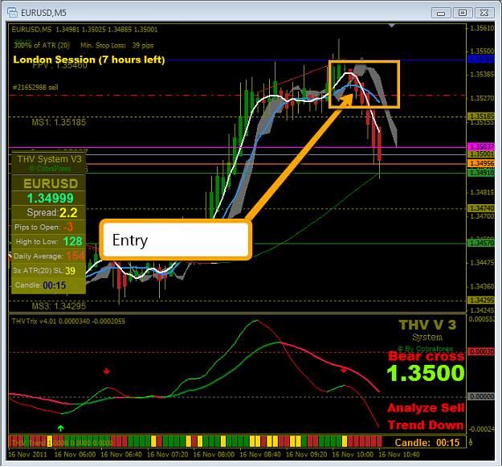Click the red 0.00030 Trix level tag

tap(481, 352)
